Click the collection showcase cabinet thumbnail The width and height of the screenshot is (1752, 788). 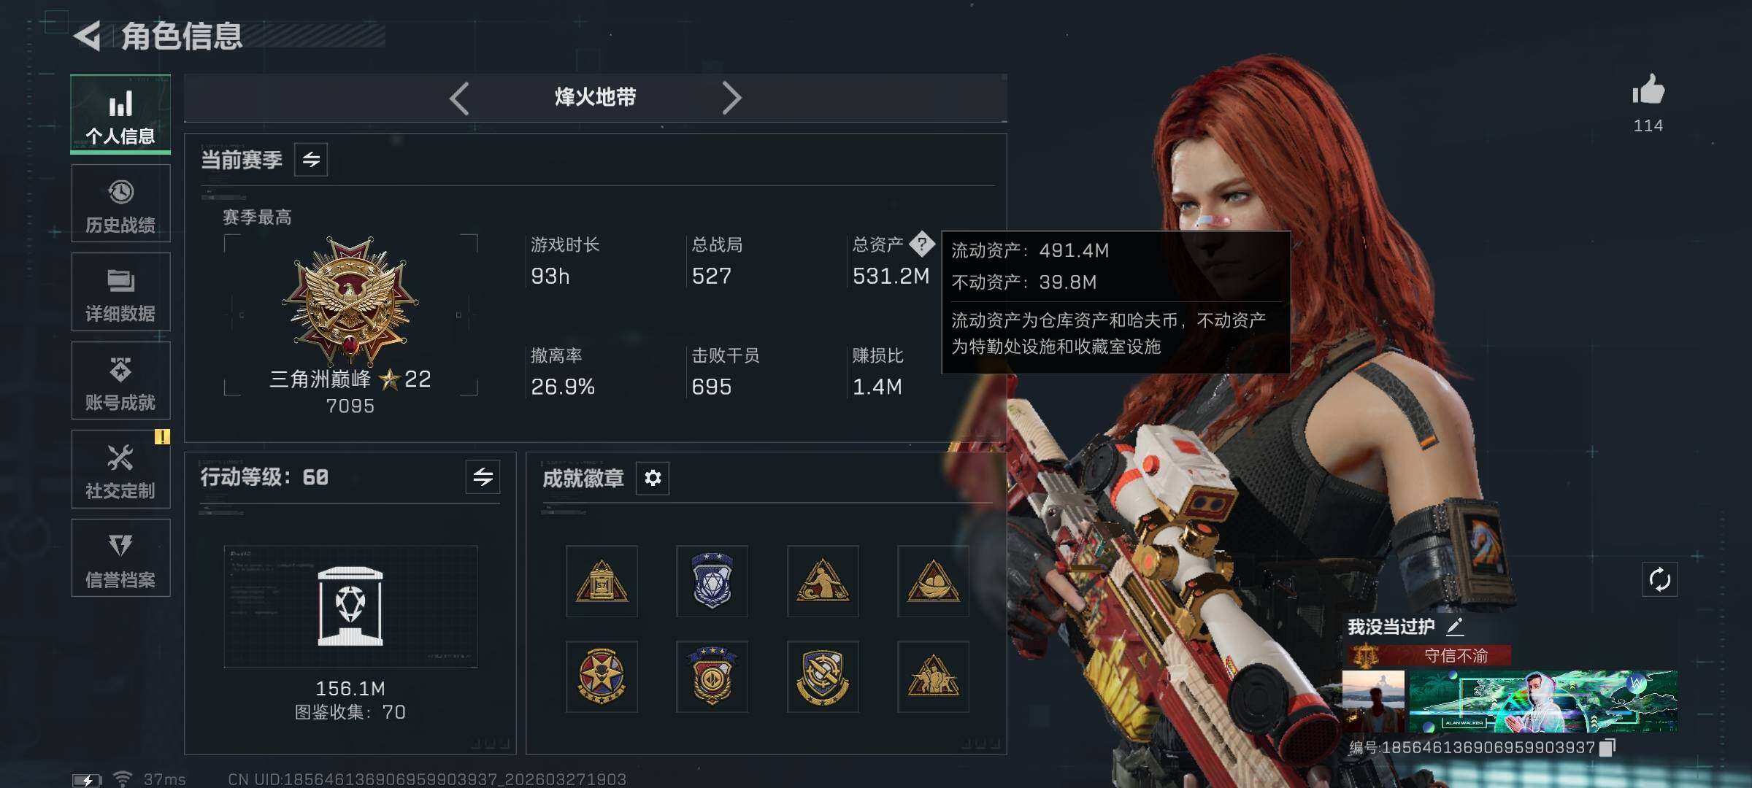tap(350, 606)
